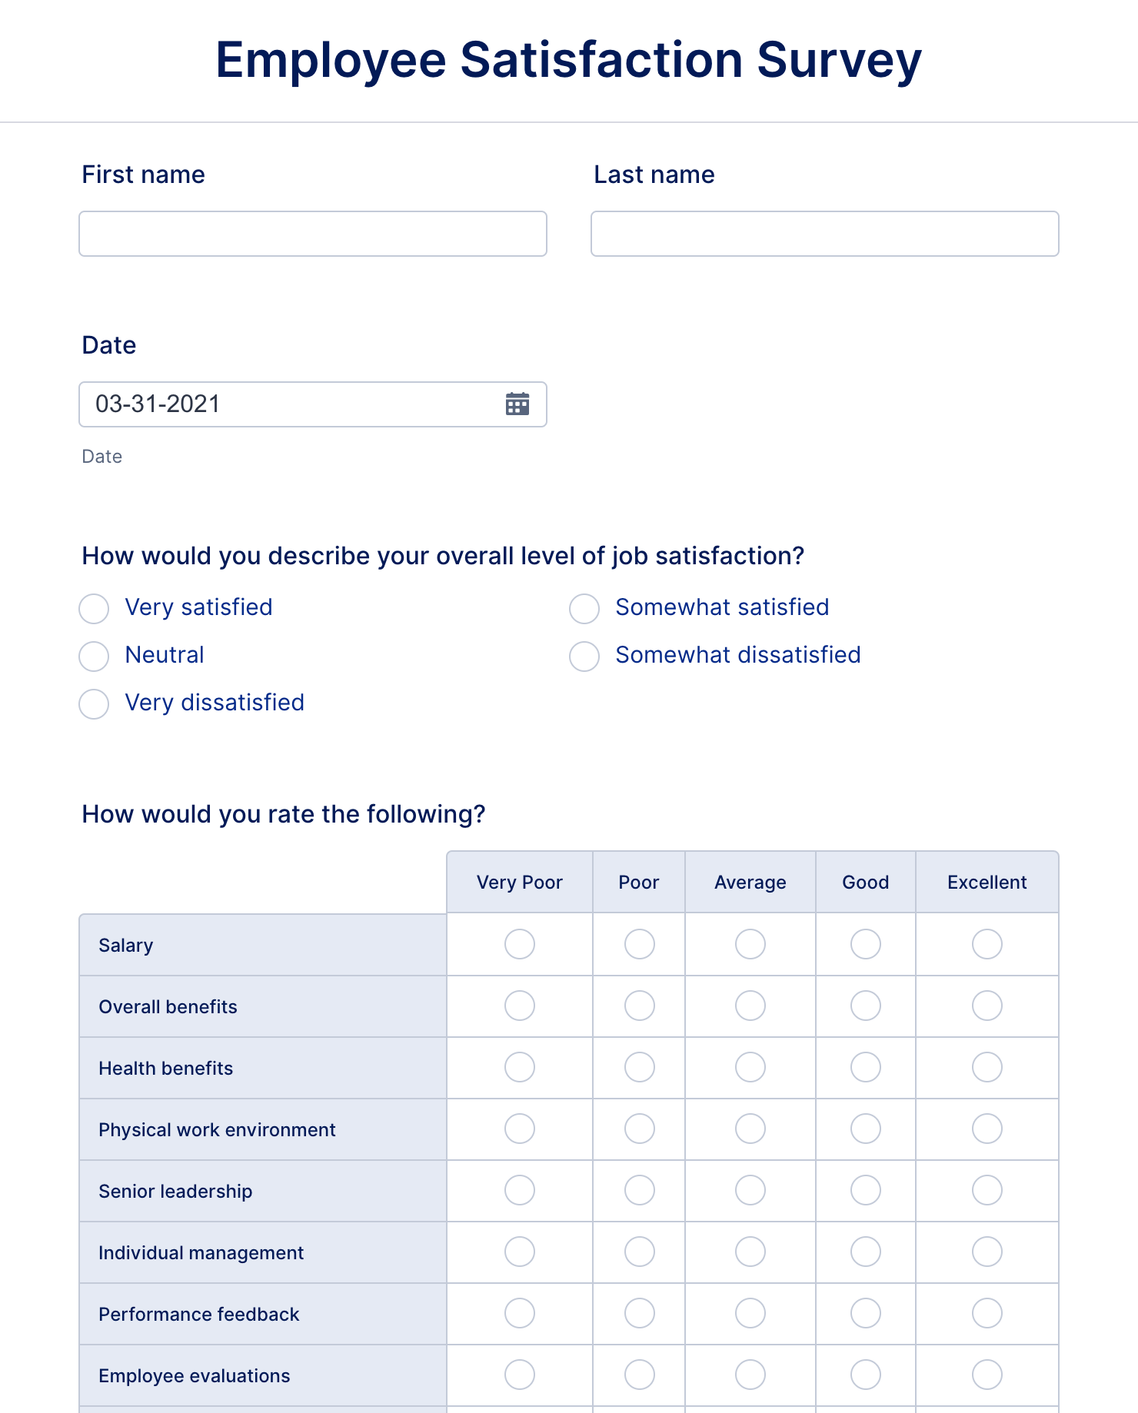Rate Physical work environment as Poor
The width and height of the screenshot is (1138, 1413).
tap(640, 1129)
